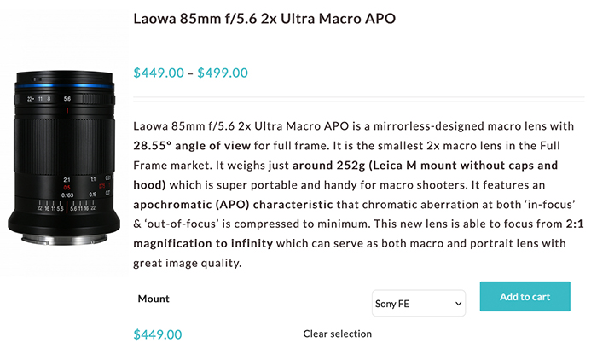Click the selected variation price below Mount

tap(157, 334)
